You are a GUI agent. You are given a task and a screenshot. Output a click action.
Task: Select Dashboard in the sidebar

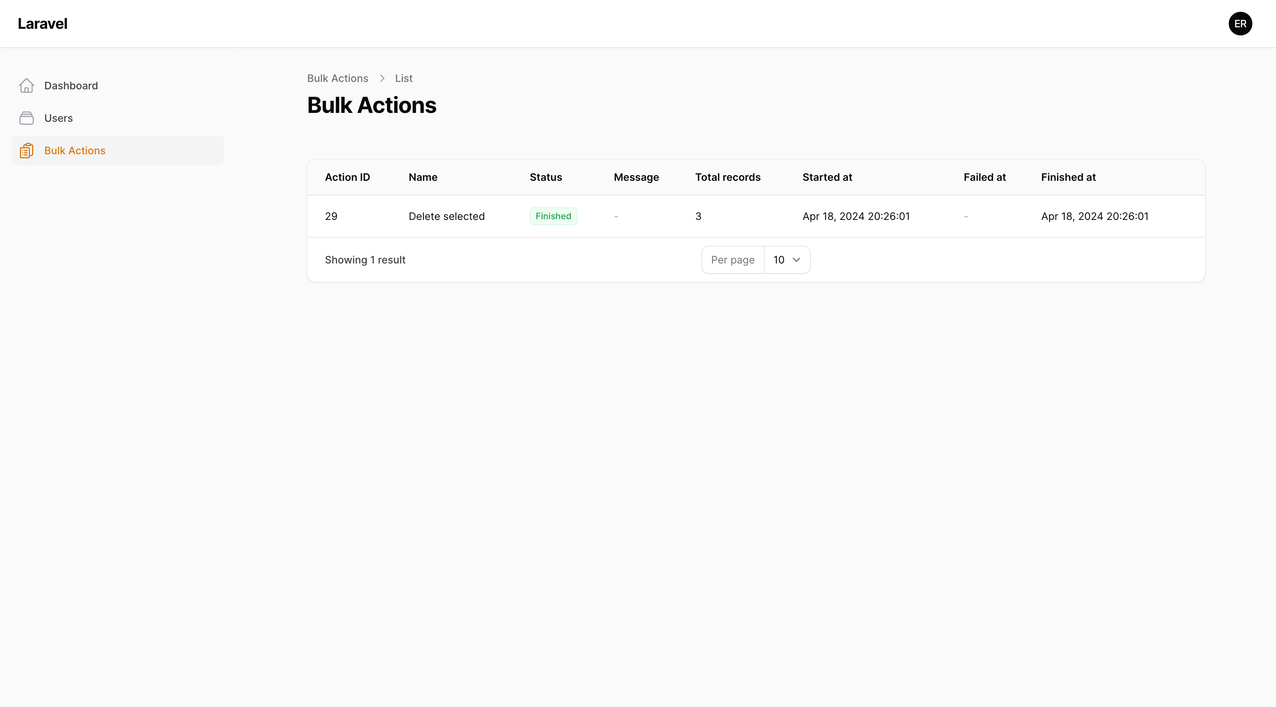(71, 85)
